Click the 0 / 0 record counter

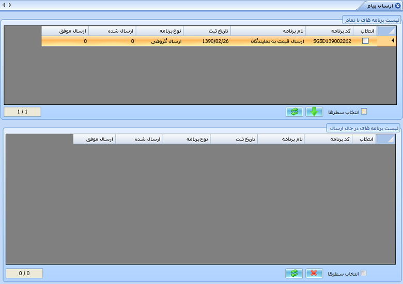coord(24,273)
